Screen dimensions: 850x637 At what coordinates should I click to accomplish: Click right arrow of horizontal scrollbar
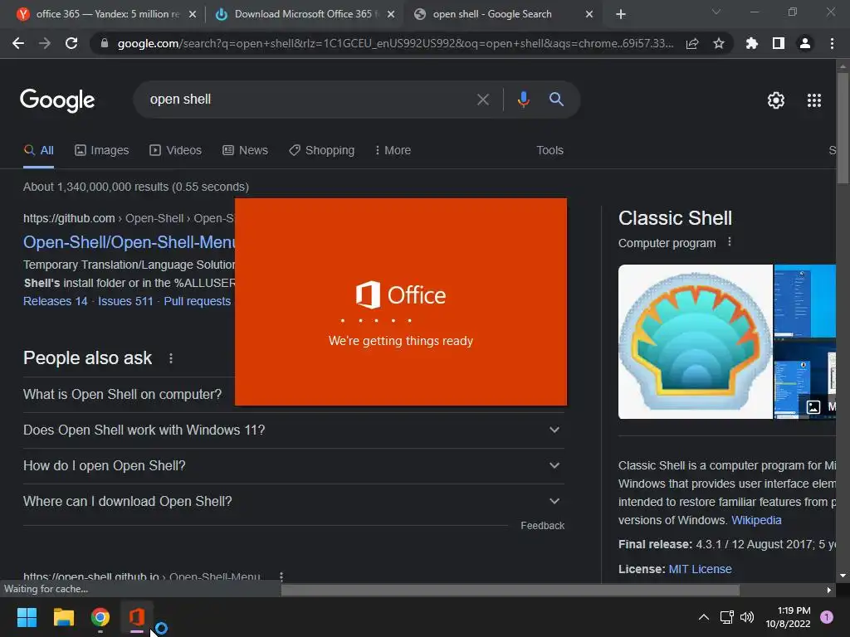828,590
